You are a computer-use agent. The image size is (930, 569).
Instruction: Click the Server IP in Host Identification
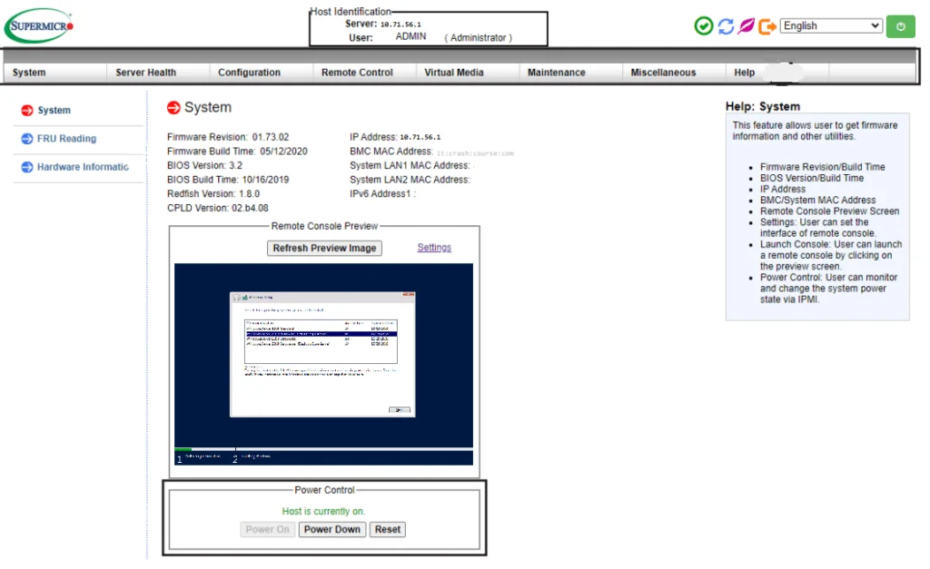tap(401, 25)
